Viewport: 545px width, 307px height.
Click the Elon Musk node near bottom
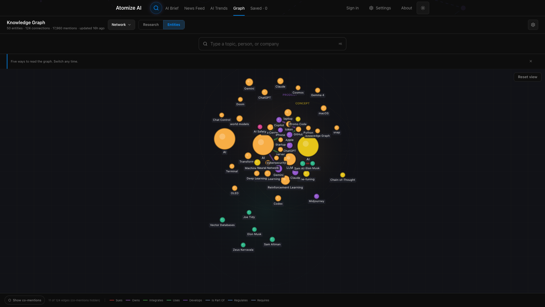254,229
